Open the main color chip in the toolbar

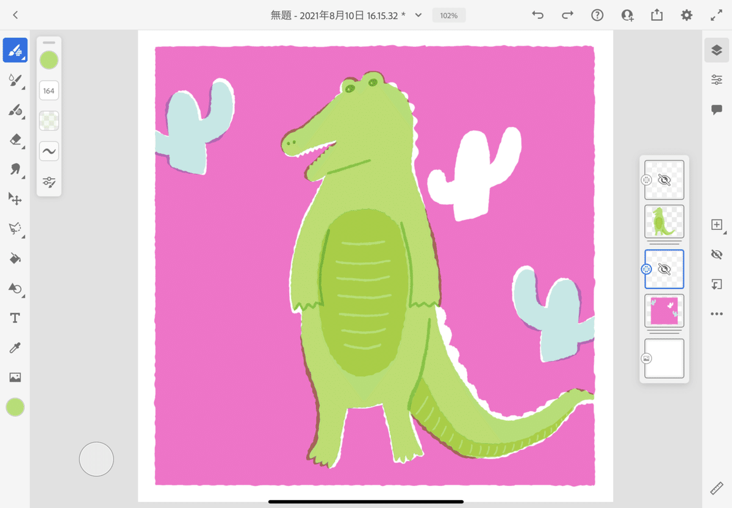(x=15, y=407)
